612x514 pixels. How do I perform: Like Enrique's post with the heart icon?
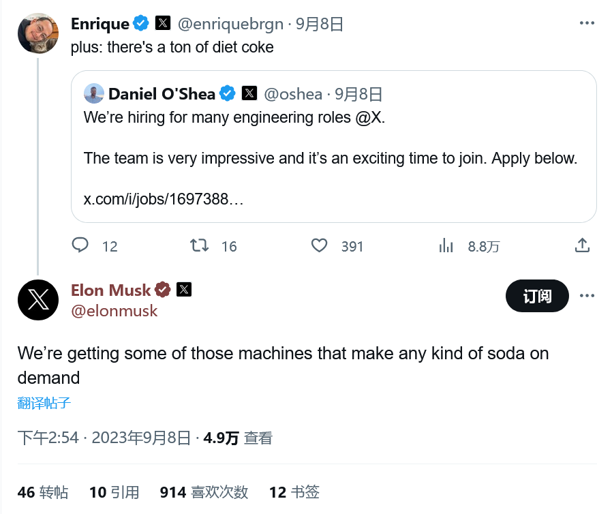click(319, 245)
